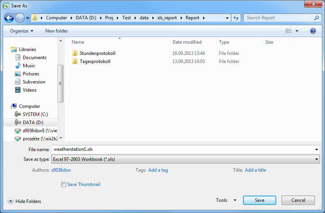Click the date 16.09.2013 13:44
This screenshot has width=325, height=213.
pyautogui.click(x=188, y=53)
